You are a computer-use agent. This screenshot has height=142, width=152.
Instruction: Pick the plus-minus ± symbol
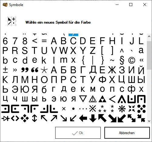click(5, 70)
